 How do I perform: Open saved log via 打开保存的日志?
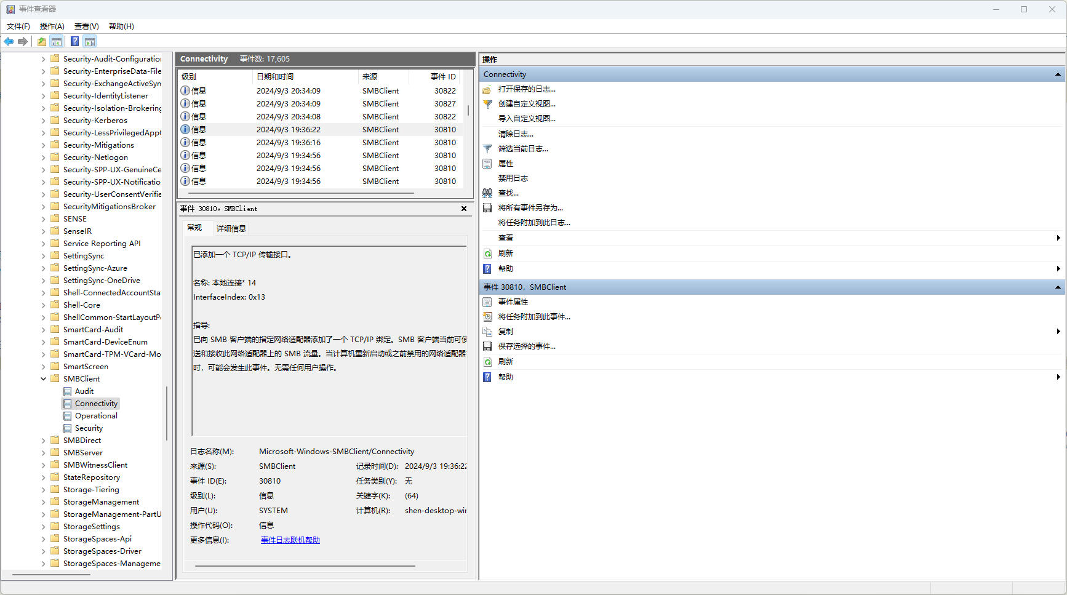527,89
